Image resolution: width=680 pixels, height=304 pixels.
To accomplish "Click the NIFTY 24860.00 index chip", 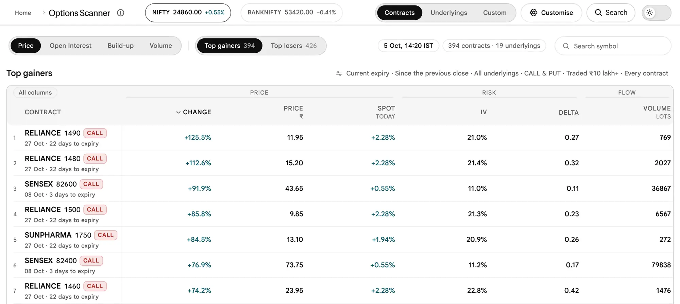I will tap(188, 13).
